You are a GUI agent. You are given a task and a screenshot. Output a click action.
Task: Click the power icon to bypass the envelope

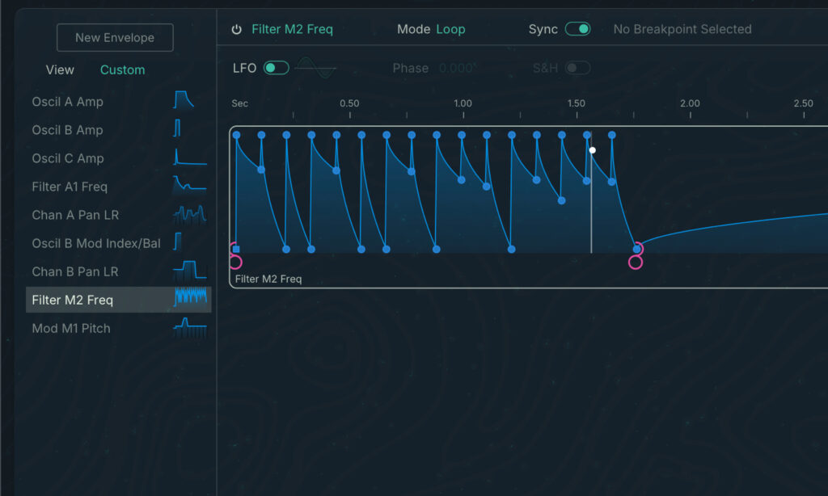click(x=235, y=29)
